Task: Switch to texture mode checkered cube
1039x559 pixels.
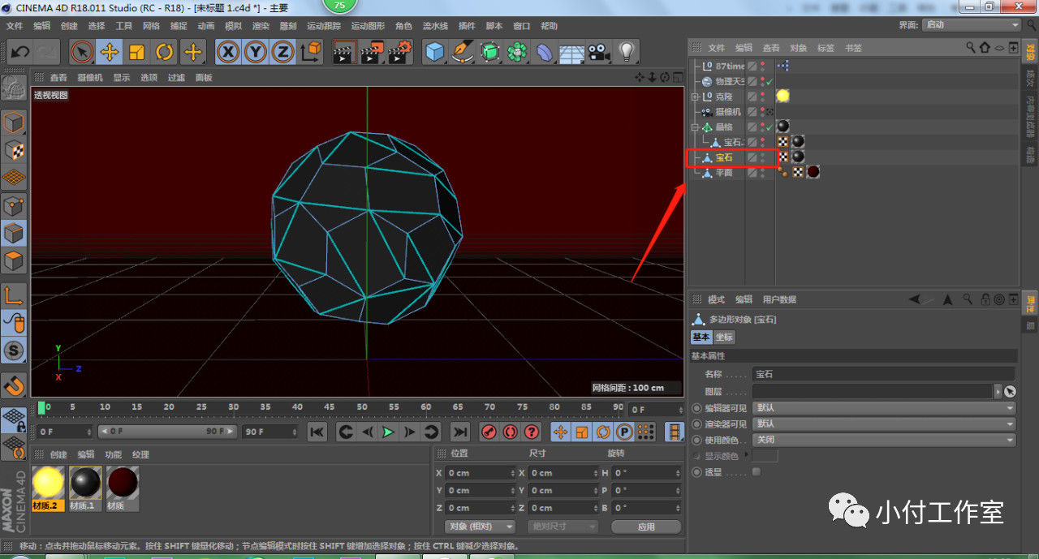Action: coord(14,150)
